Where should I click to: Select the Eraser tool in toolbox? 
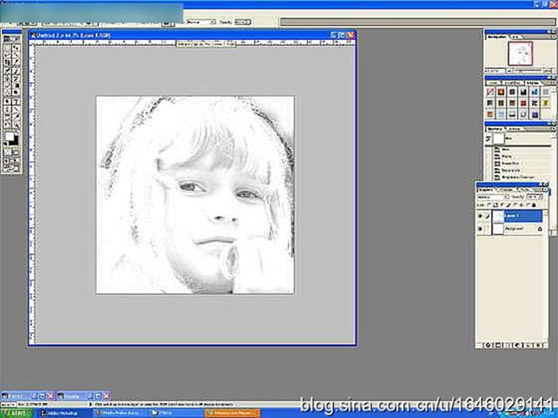tap(7, 84)
